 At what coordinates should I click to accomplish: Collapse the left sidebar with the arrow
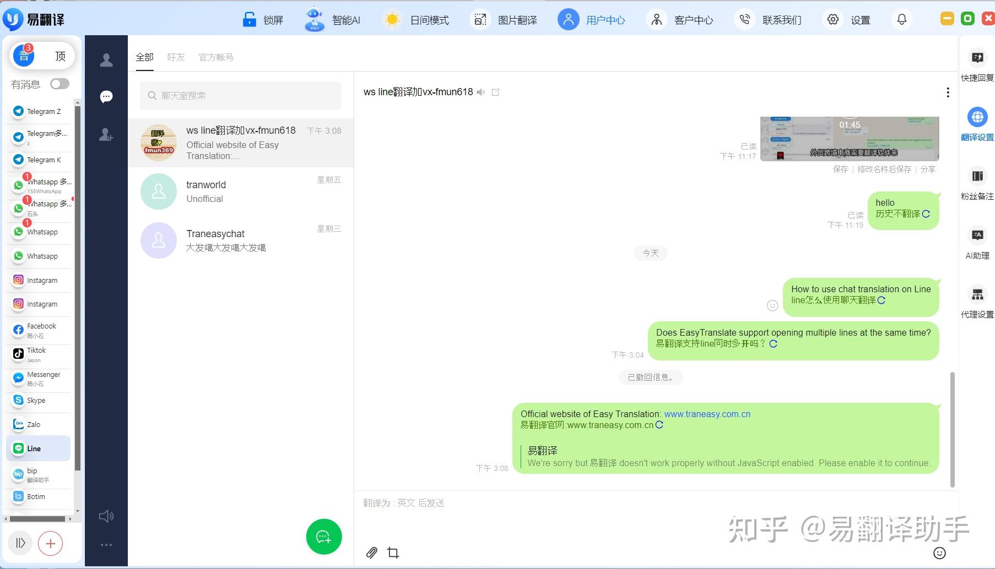20,543
